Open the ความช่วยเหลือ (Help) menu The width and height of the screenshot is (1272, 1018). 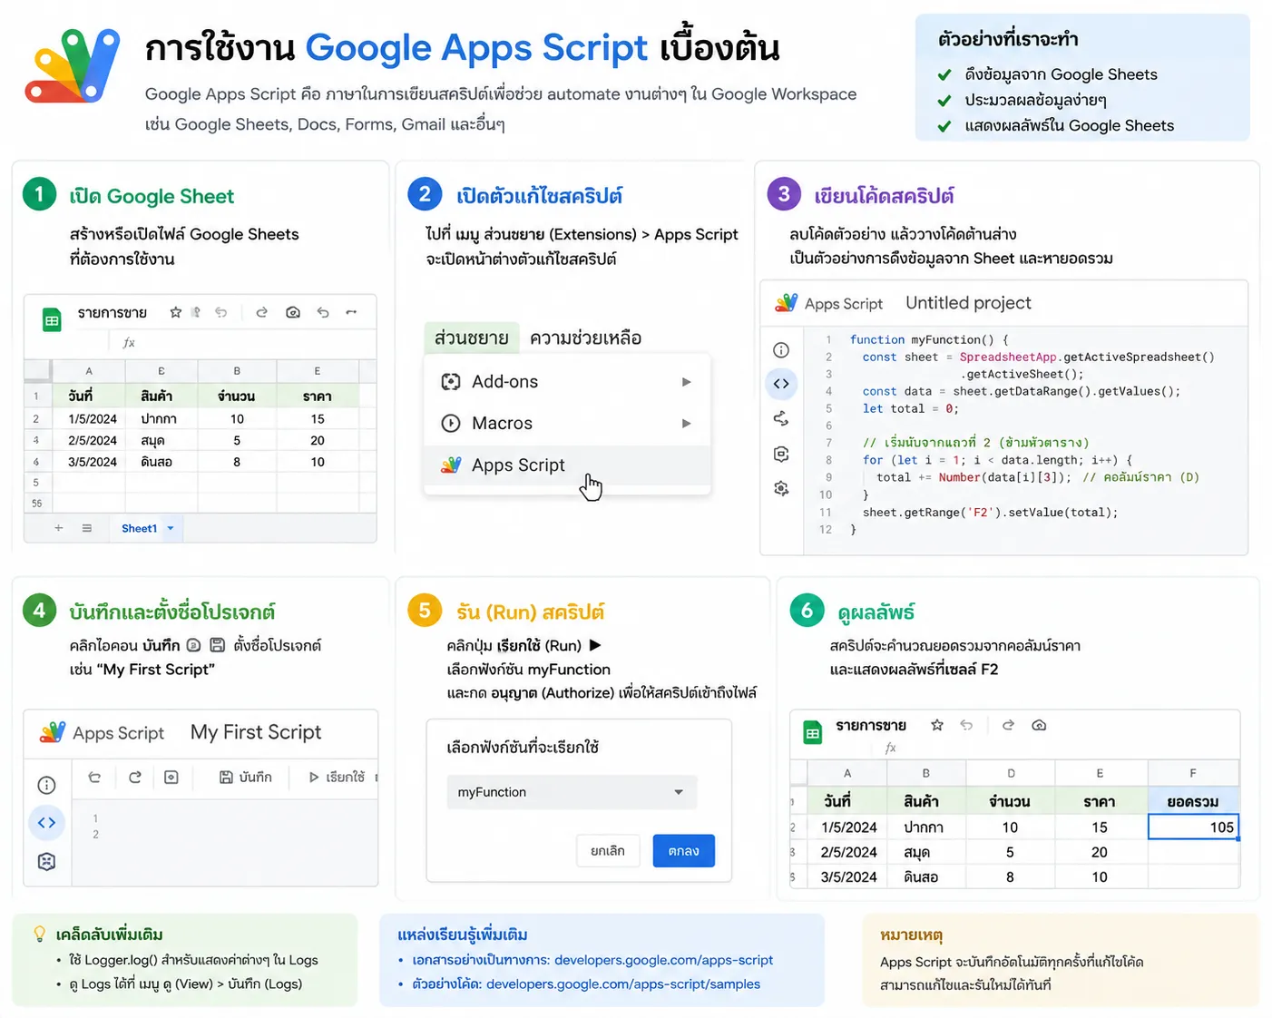pyautogui.click(x=585, y=338)
